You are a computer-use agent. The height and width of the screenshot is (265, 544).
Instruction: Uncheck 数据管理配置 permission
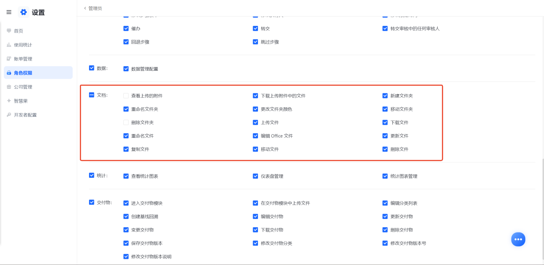pos(126,69)
